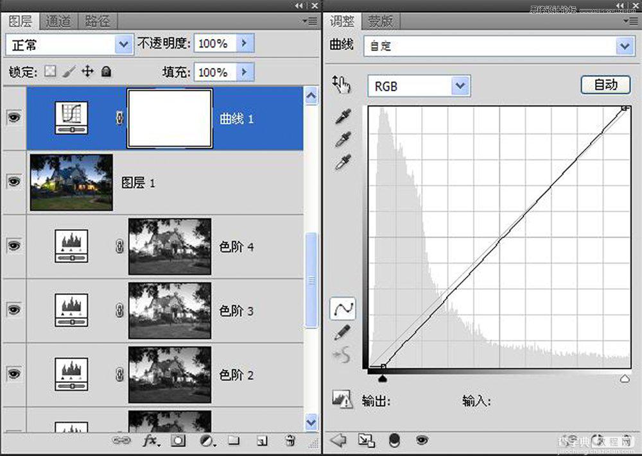
Task: Select edit-points curve mode icon
Action: pos(343,308)
